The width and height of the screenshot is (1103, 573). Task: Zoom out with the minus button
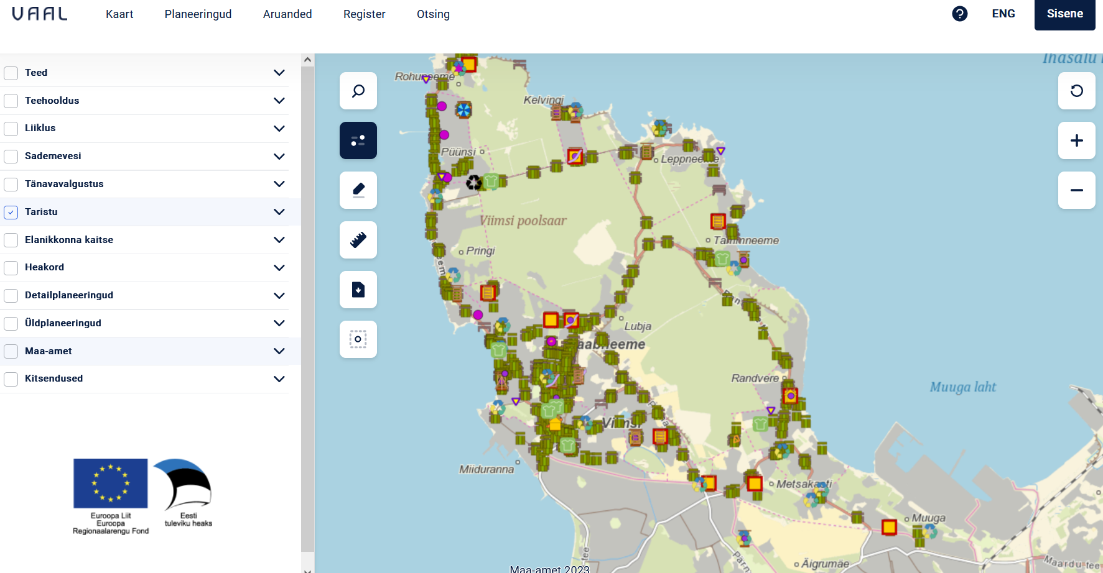(1076, 190)
